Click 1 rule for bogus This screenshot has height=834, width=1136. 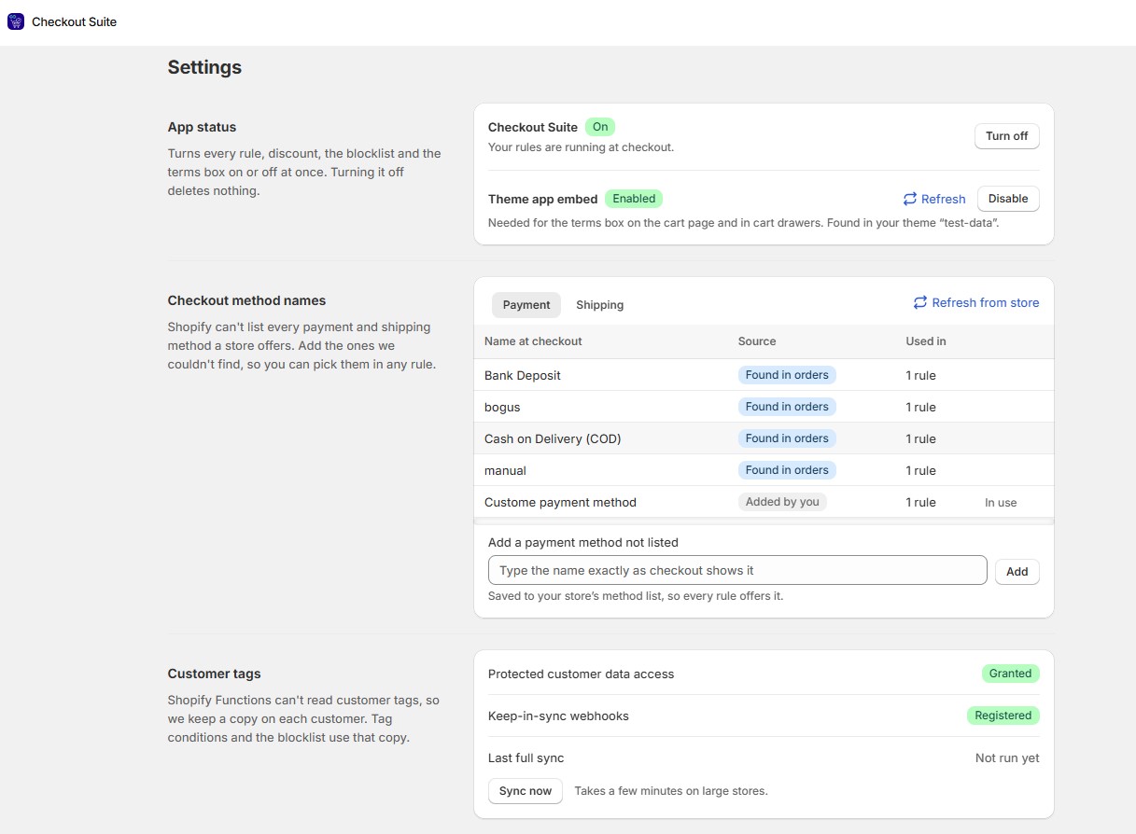pos(921,407)
